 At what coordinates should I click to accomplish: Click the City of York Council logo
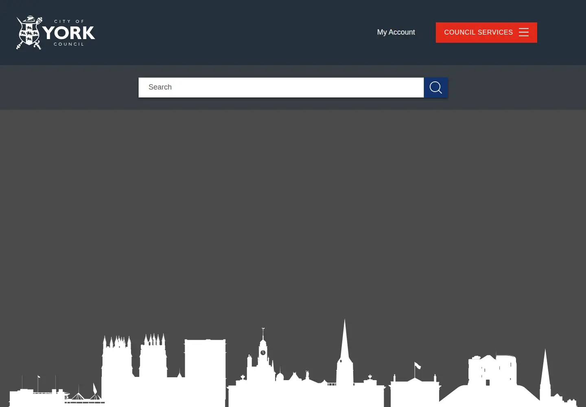56,33
